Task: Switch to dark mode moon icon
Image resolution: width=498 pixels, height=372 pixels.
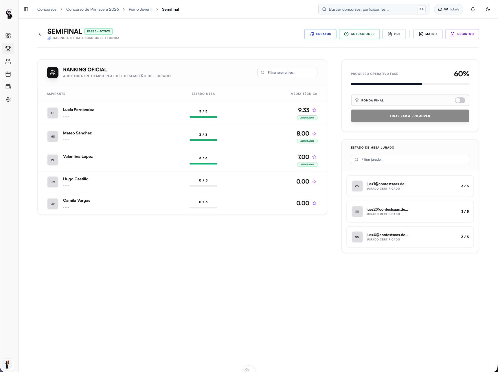Action: click(488, 9)
